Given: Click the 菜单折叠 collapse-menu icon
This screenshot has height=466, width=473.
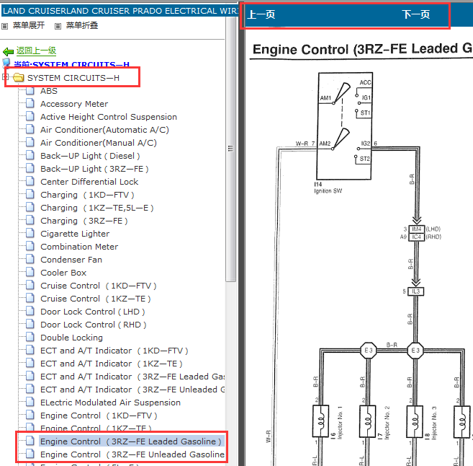Looking at the screenshot, I should click(x=58, y=26).
